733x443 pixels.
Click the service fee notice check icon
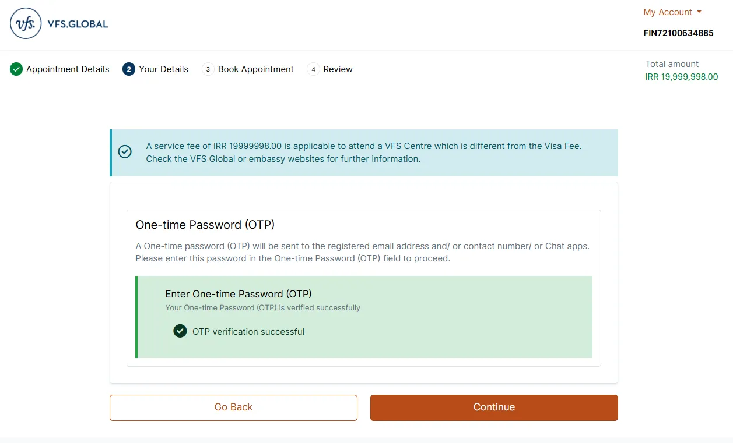[x=125, y=152]
